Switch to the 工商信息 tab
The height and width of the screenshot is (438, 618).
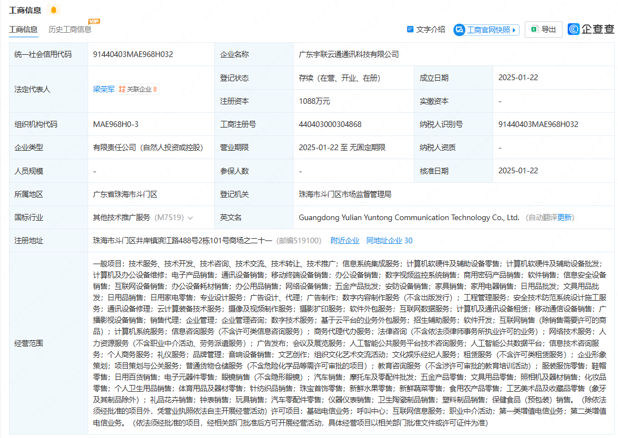[23, 29]
